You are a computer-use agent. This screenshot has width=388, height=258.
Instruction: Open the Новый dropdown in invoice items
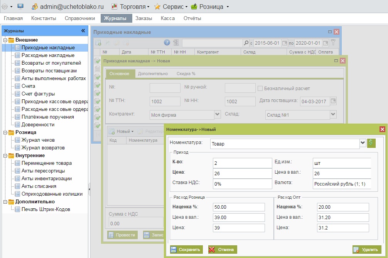[121, 131]
